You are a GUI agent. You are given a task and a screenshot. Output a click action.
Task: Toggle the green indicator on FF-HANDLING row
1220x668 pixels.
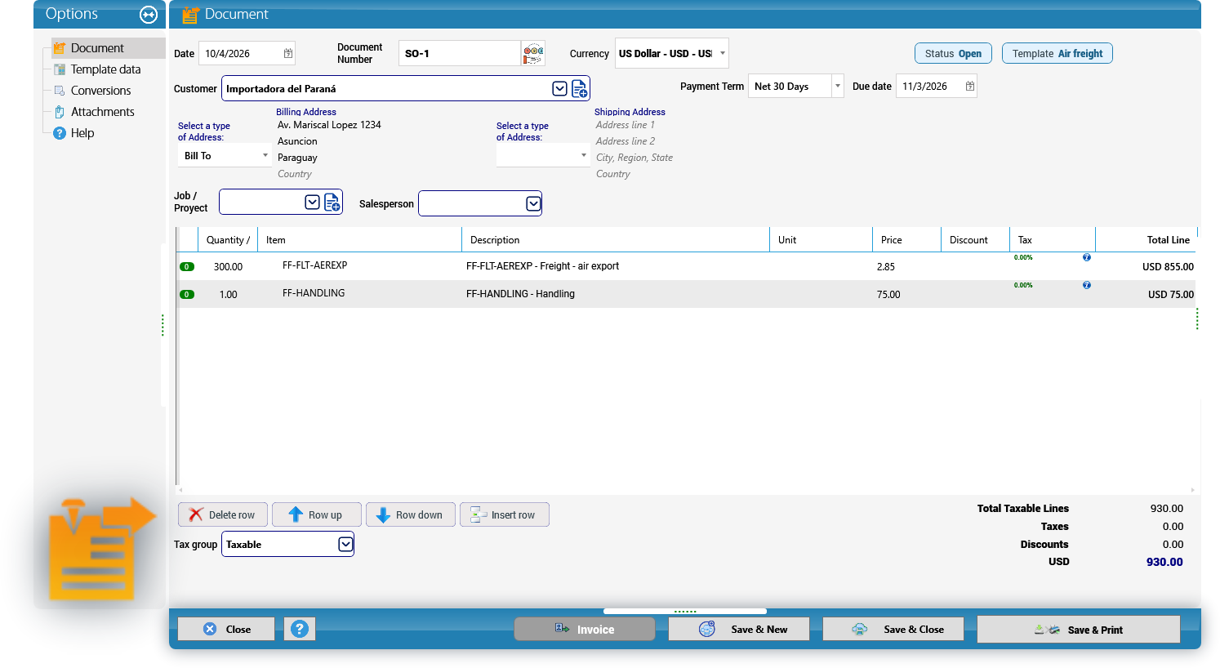[187, 295]
